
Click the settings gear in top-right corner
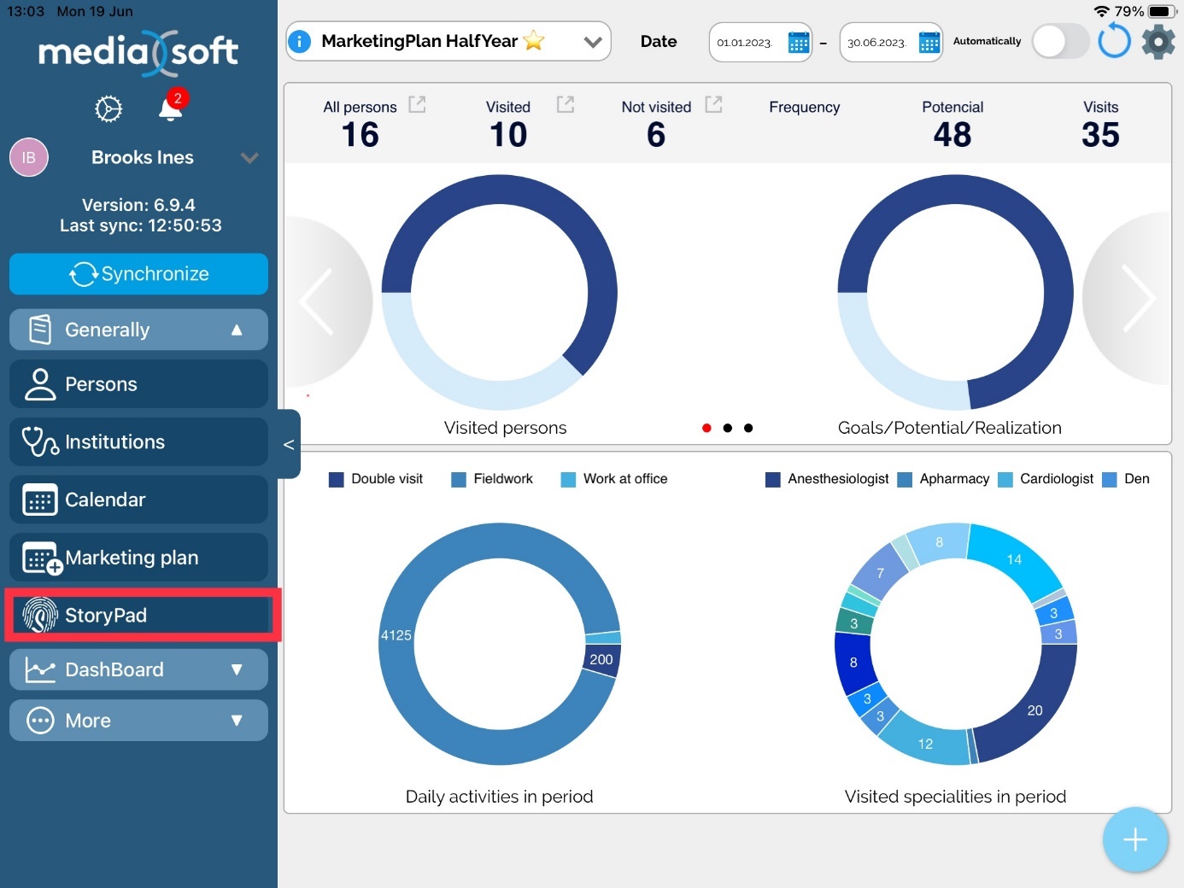[x=1158, y=41]
